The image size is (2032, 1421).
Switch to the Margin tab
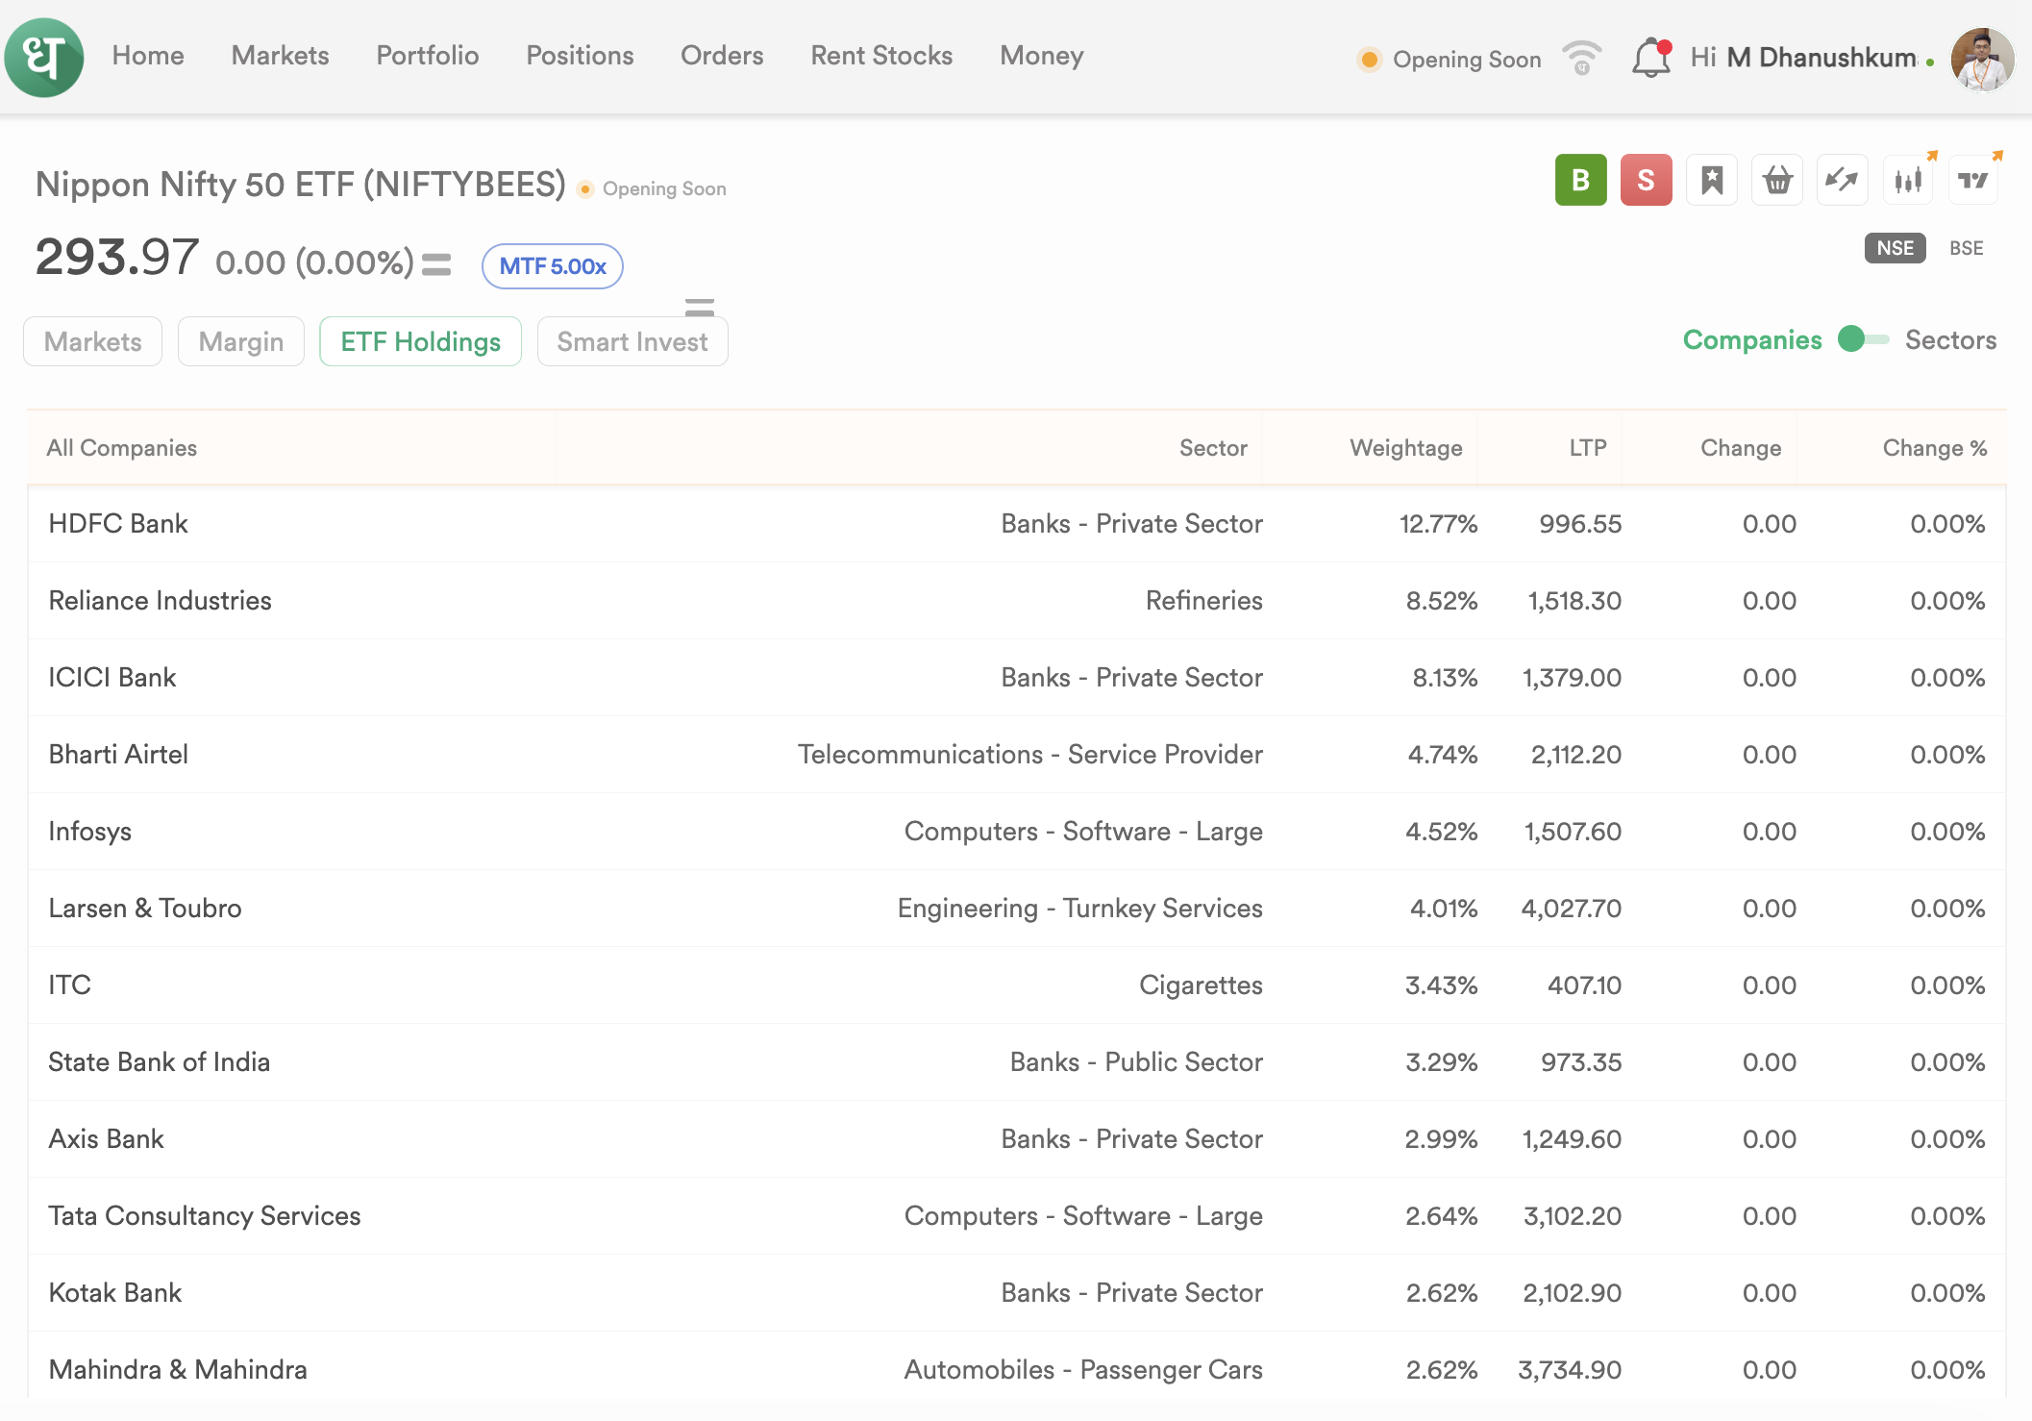coord(240,341)
